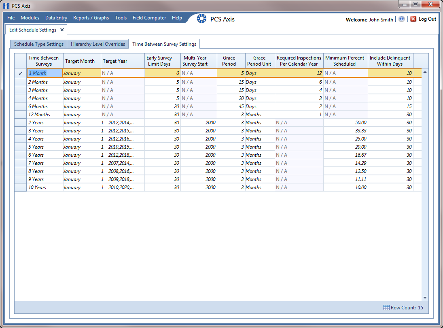The width and height of the screenshot is (443, 328).
Task: Switch to Schedule Type Settings tab
Action: 39,44
